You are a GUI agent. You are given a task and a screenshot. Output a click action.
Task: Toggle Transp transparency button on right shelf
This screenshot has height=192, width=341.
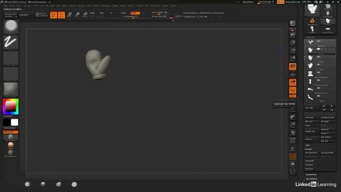(293, 148)
